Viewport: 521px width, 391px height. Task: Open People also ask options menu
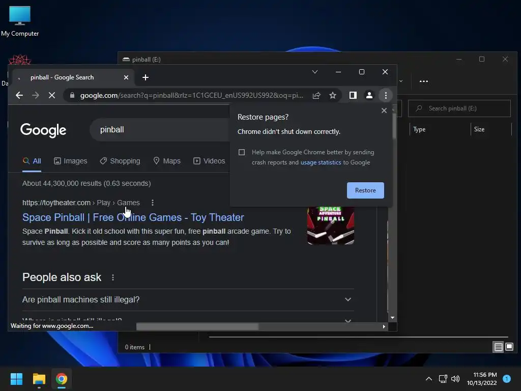tap(113, 277)
